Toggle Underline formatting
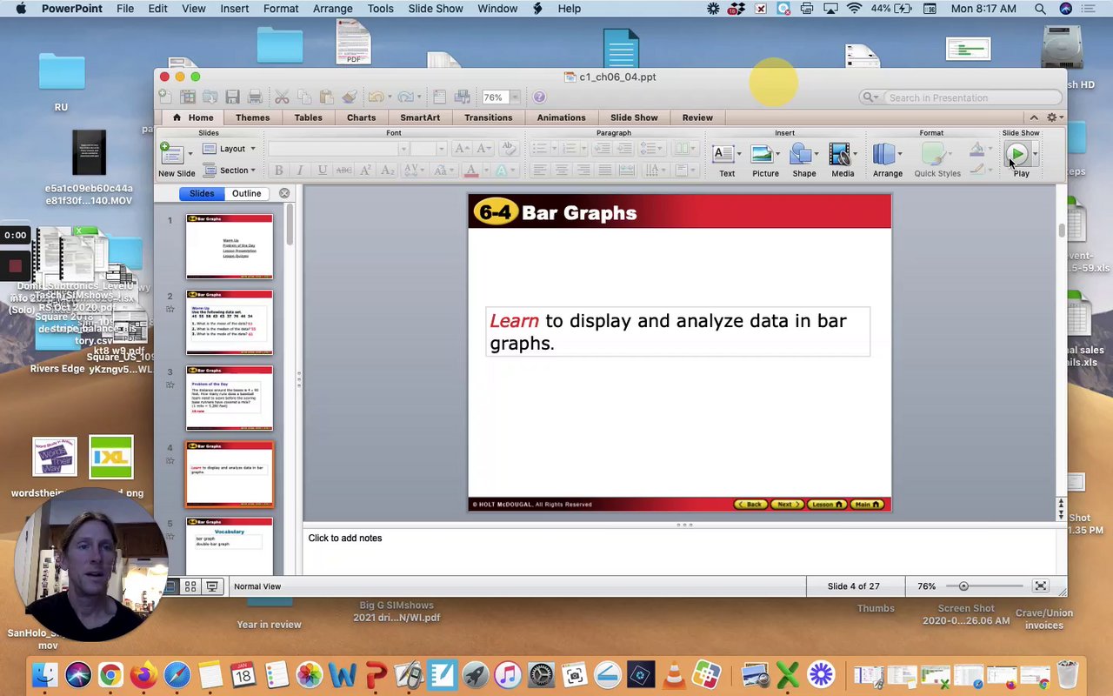1113x696 pixels. (x=322, y=171)
